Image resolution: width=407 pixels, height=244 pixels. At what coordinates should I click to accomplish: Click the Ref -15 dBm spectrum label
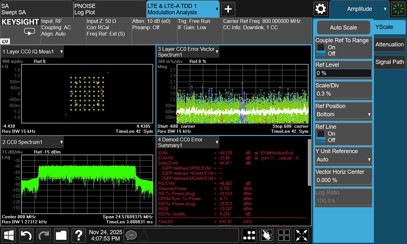[47, 152]
